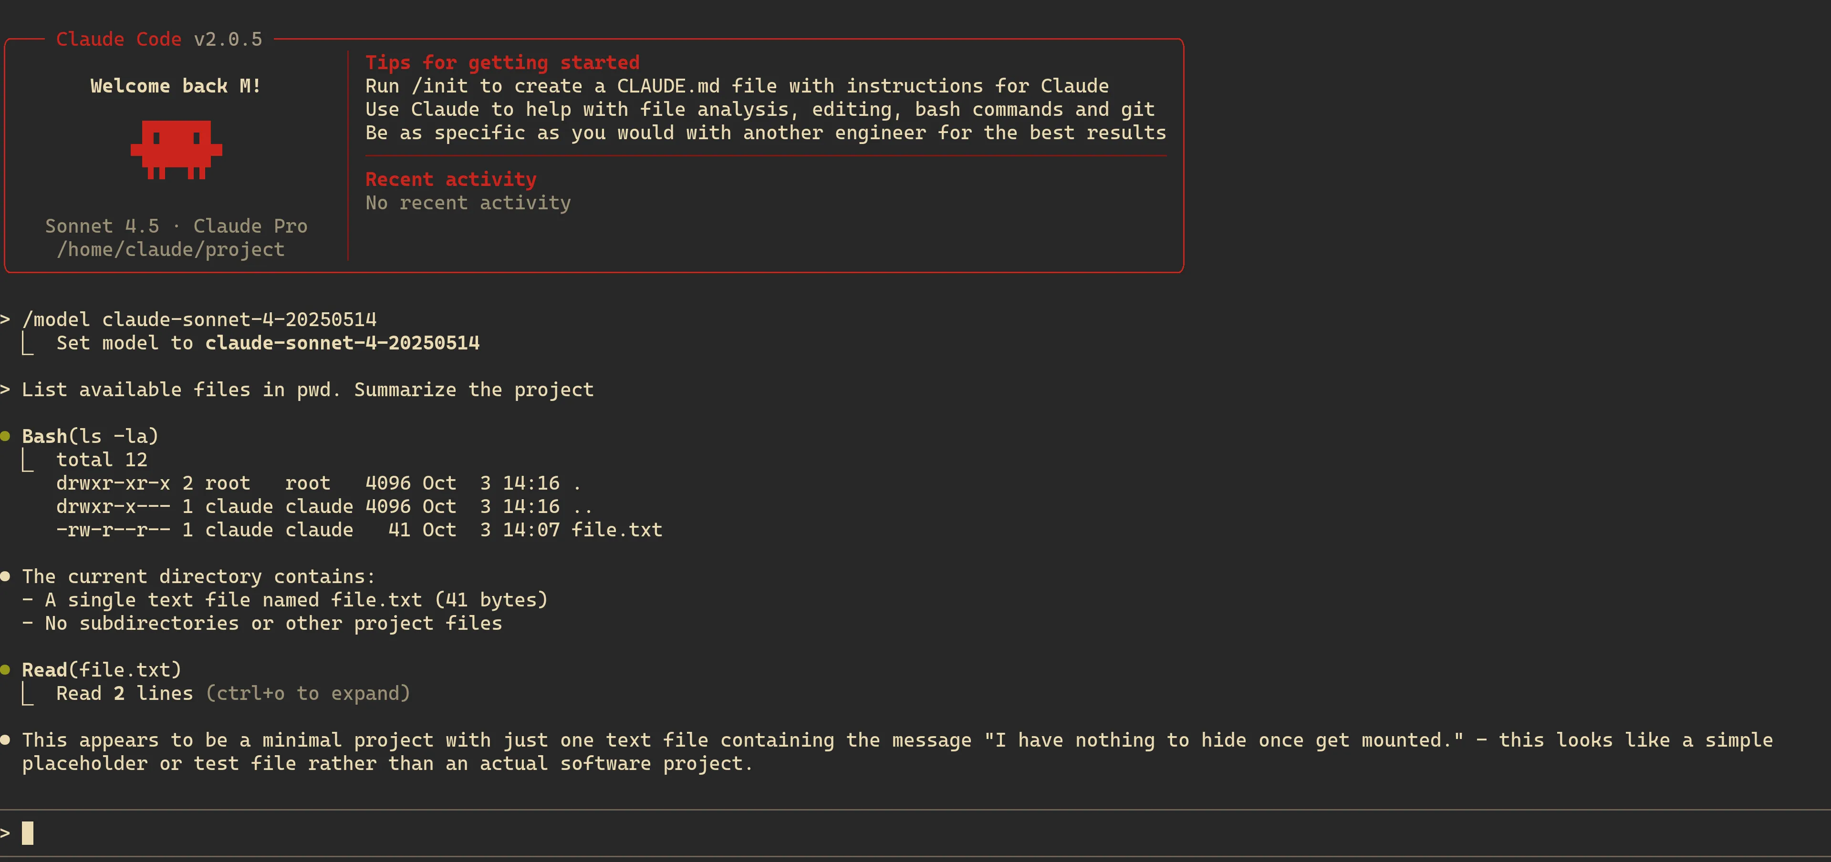Click the /home/claude/project path
The width and height of the screenshot is (1831, 862).
click(x=171, y=249)
